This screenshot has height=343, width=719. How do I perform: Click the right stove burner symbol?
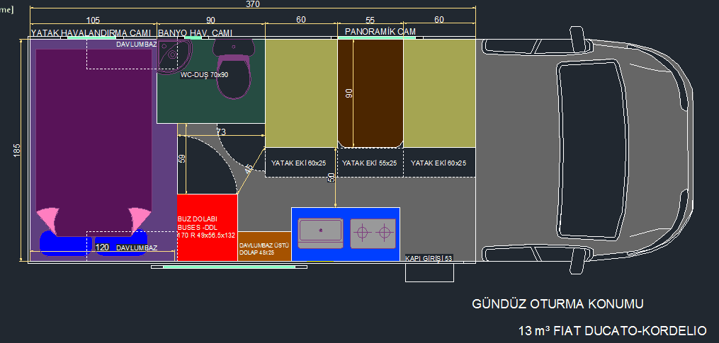pos(383,232)
